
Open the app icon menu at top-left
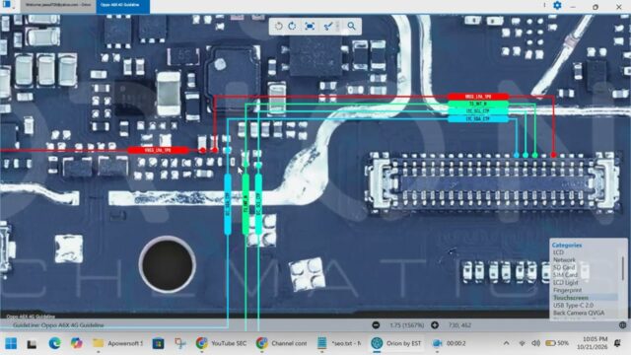pyautogui.click(x=7, y=4)
